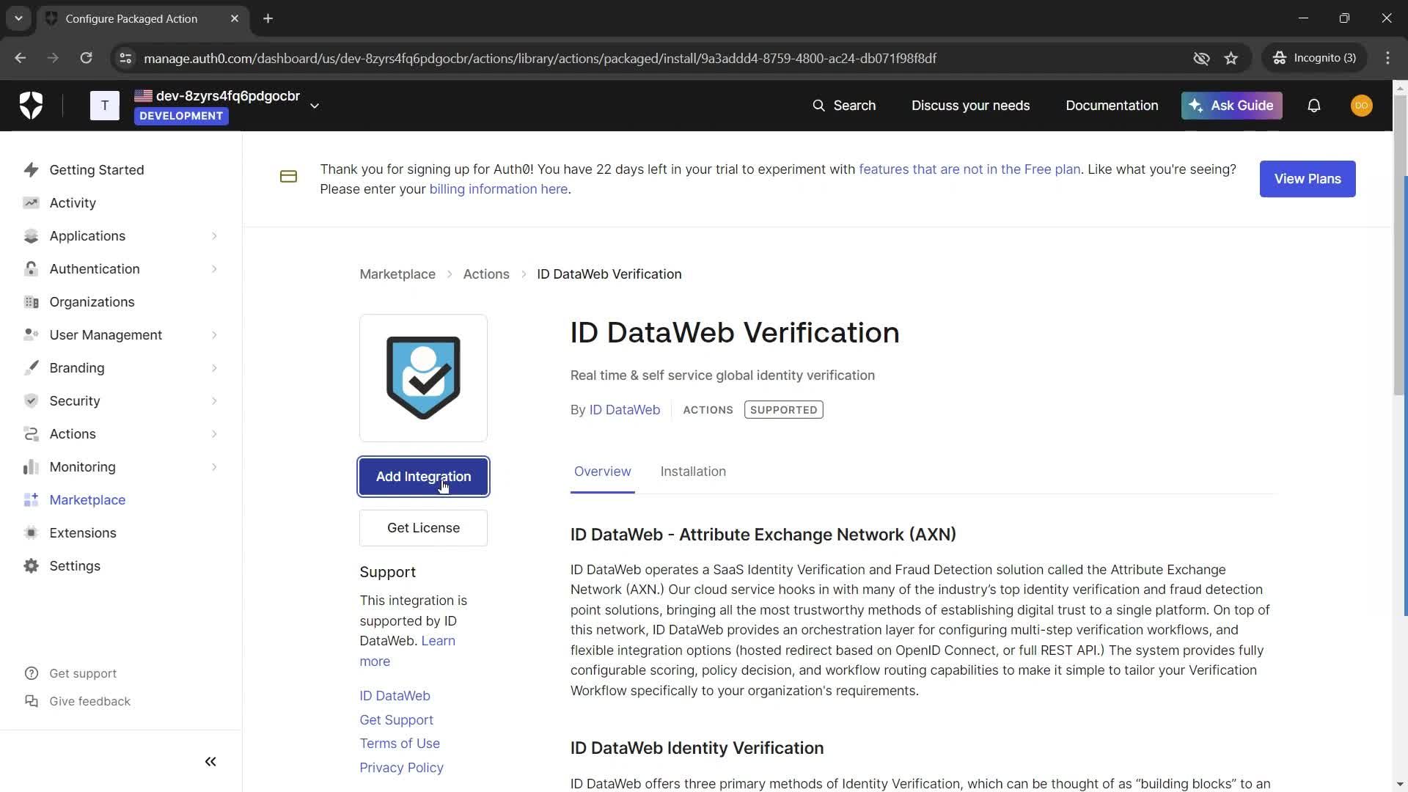
Task: Expand the Monitoring submenu chevron
Action: tap(214, 467)
